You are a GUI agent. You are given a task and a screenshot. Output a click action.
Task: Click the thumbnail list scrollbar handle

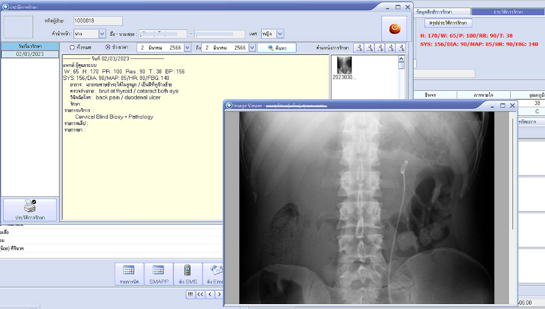pos(402,65)
